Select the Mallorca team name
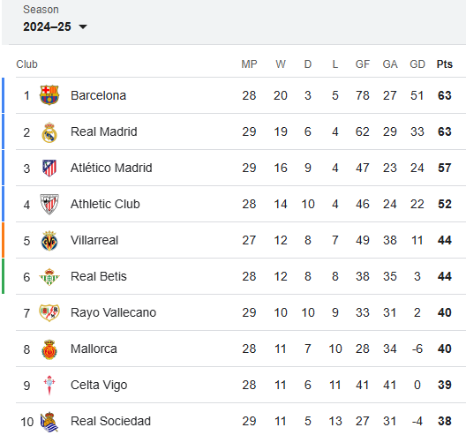This screenshot has height=435, width=466. click(94, 349)
